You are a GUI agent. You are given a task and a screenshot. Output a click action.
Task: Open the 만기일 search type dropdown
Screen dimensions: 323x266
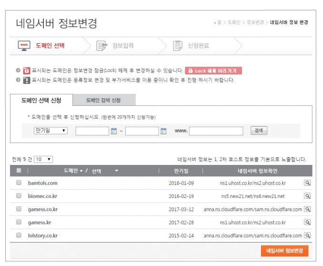pyautogui.click(x=50, y=131)
